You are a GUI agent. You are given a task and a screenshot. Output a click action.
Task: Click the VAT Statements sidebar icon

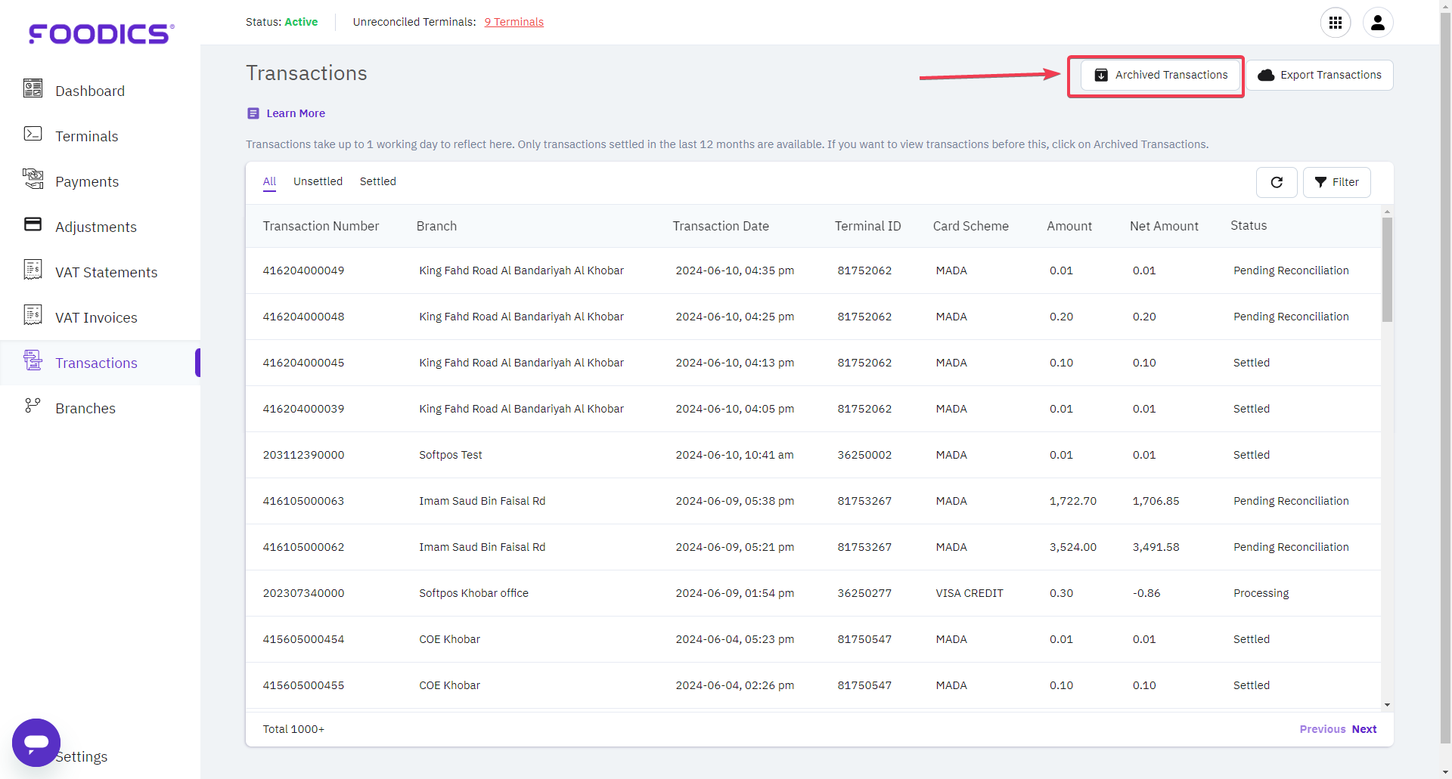click(x=33, y=270)
